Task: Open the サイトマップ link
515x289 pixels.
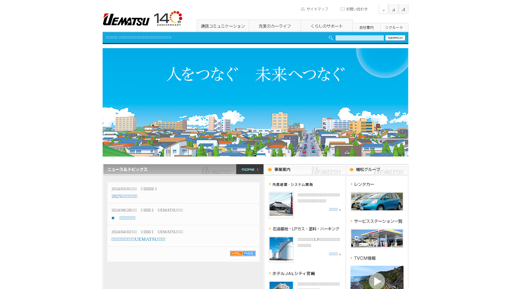Action: tap(315, 9)
